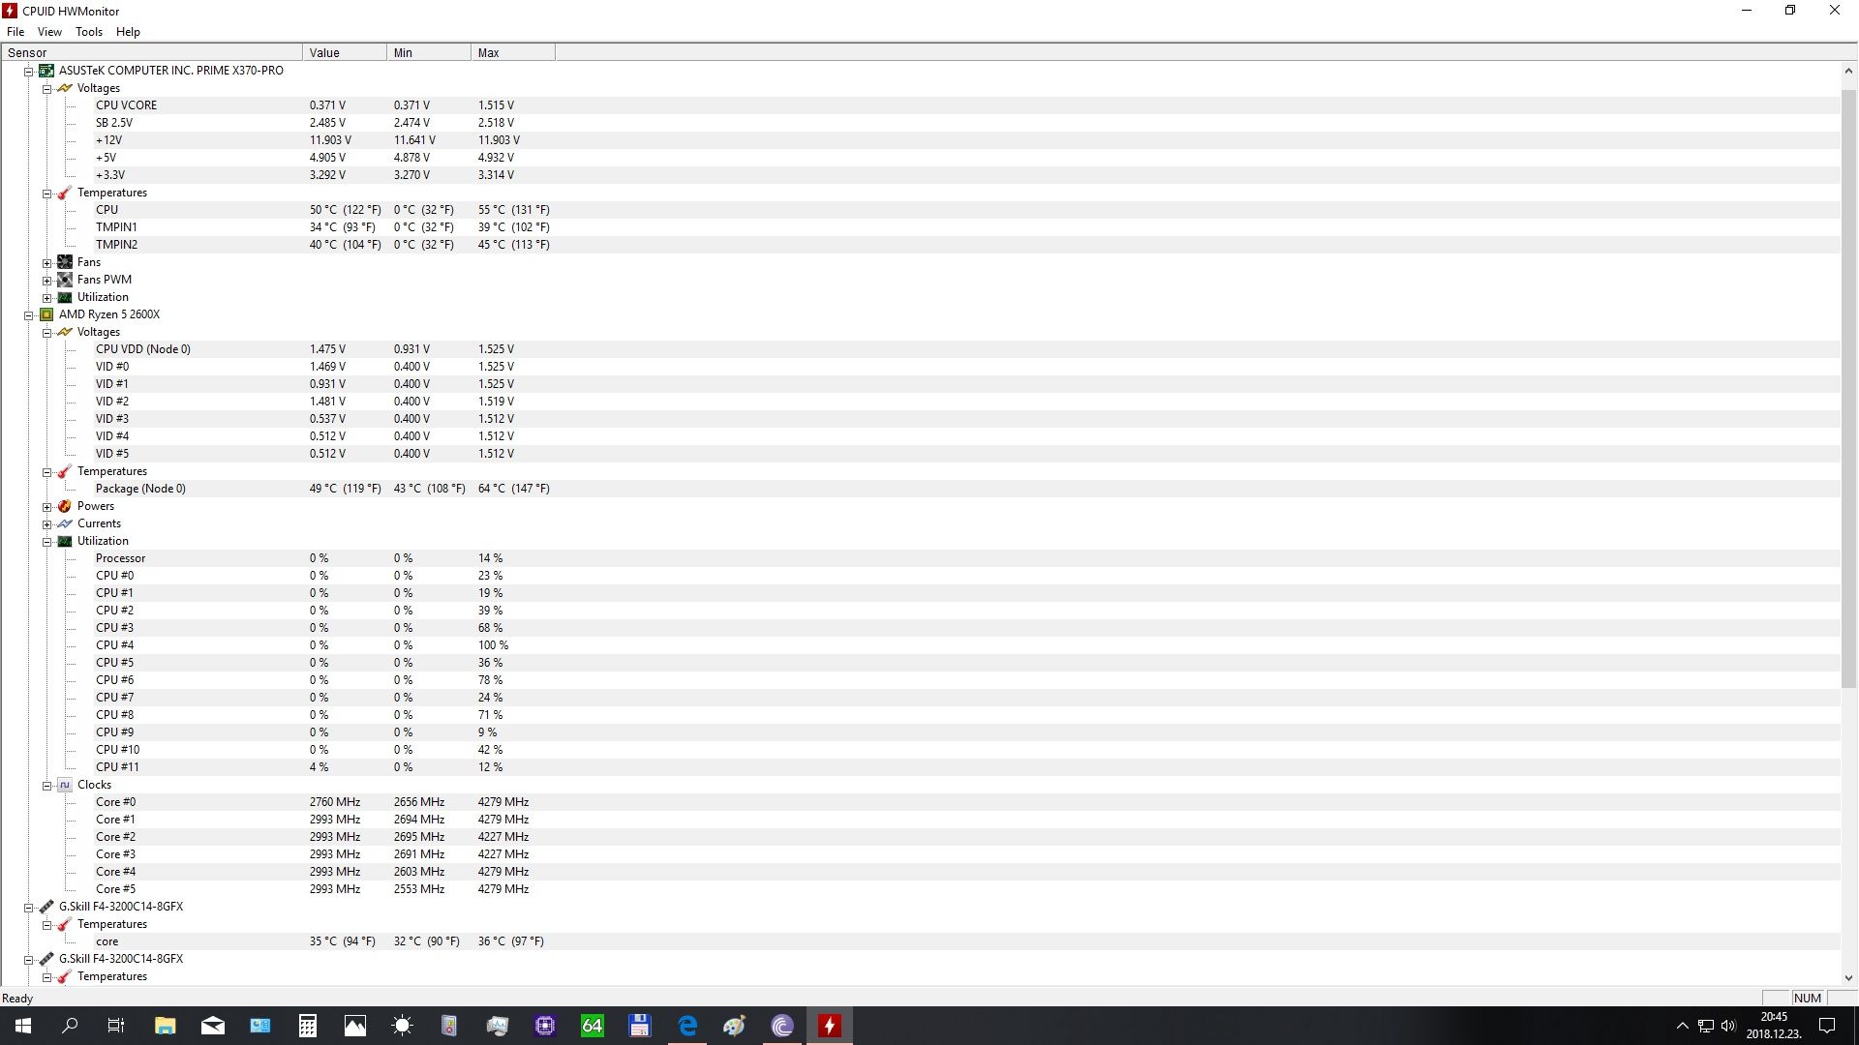Open the View menu

(x=49, y=32)
